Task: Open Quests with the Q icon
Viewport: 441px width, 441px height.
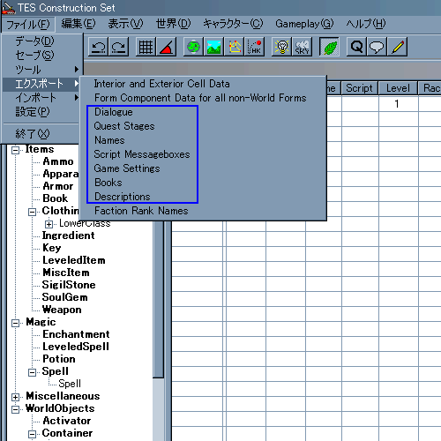Action: coord(356,47)
